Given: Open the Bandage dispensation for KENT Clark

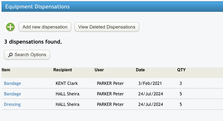Looking at the screenshot, I should (x=12, y=83).
